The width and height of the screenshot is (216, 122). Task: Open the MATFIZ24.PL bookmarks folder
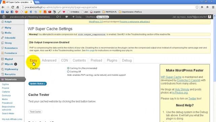[109, 12]
